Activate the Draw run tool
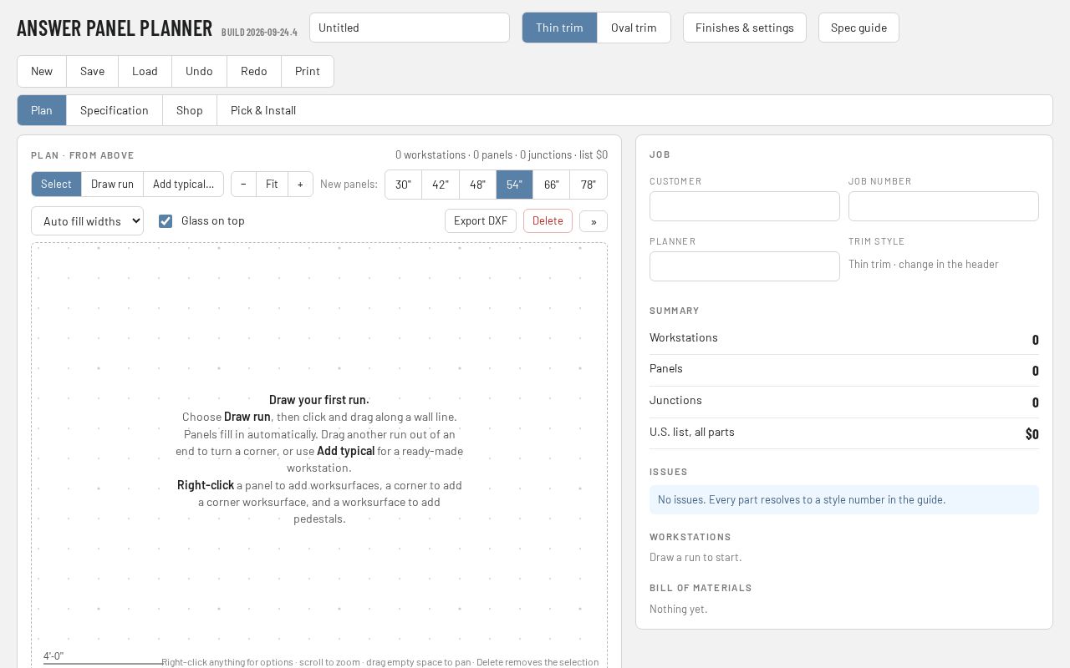The image size is (1070, 668). (112, 185)
